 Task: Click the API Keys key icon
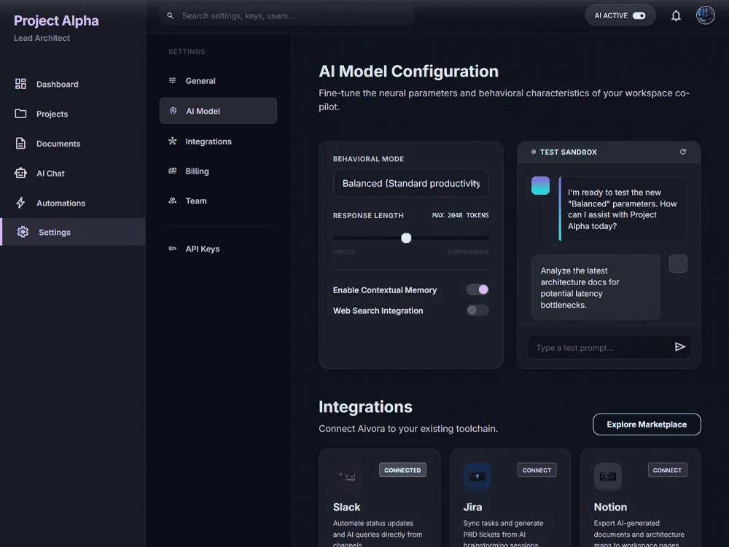pyautogui.click(x=173, y=249)
